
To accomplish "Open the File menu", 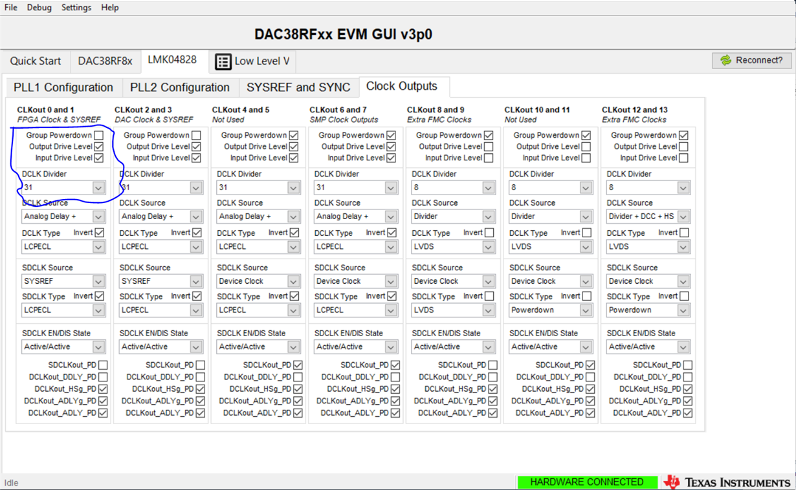I will pyautogui.click(x=11, y=7).
